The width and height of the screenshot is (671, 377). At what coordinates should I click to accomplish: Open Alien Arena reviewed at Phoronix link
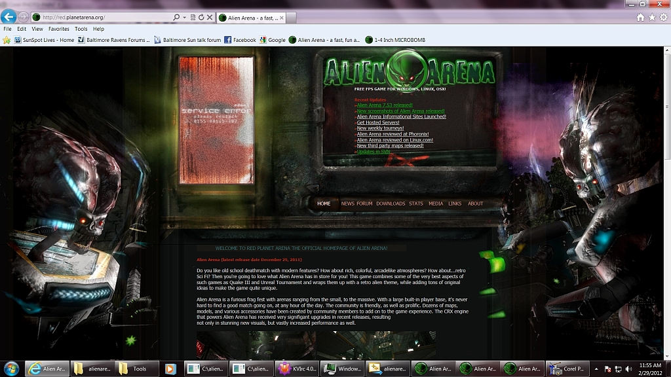click(x=393, y=134)
